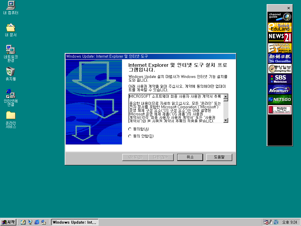Open the channel guide in channel bar
301x226 pixels.
tap(280, 17)
